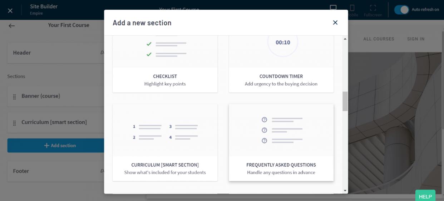Exit Site Builder with the X icon
The height and width of the screenshot is (201, 444).
[10, 10]
